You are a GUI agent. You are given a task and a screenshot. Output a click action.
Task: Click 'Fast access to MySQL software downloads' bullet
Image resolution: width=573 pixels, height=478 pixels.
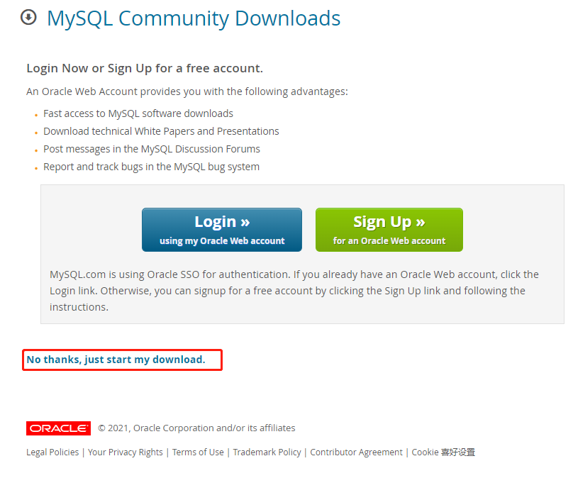138,113
